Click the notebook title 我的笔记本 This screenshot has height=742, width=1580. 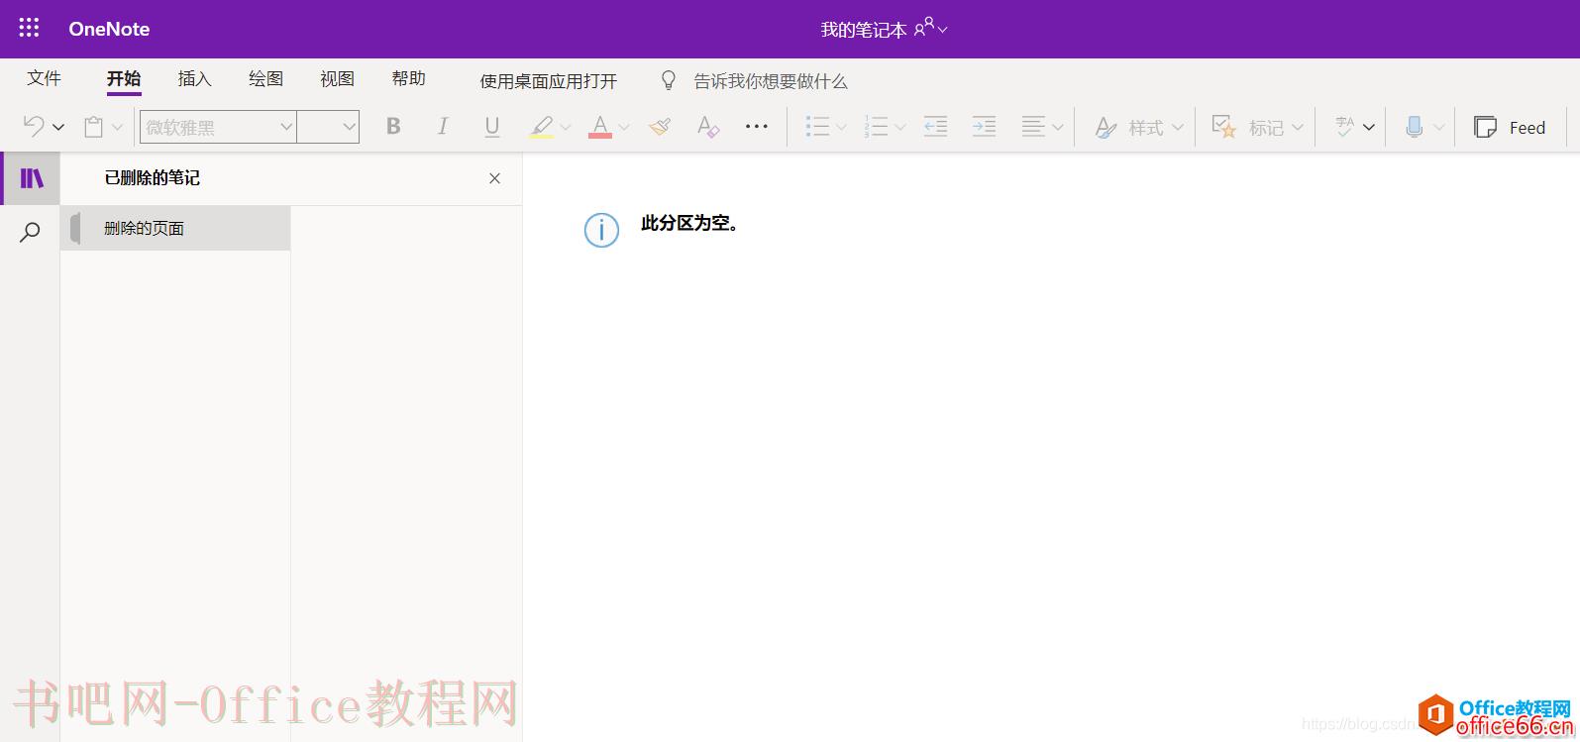point(863,30)
